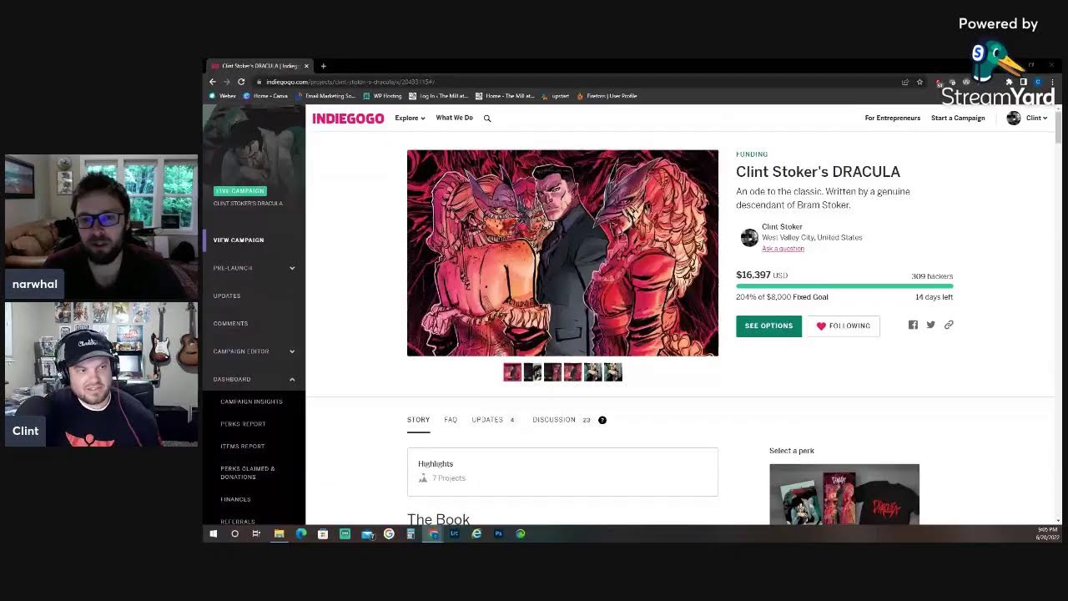Bookmark page with the star icon
1068x601 pixels.
coord(919,82)
